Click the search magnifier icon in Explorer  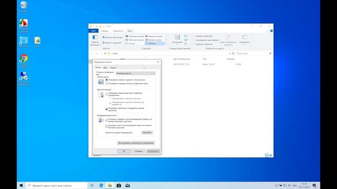pyautogui.click(x=270, y=54)
